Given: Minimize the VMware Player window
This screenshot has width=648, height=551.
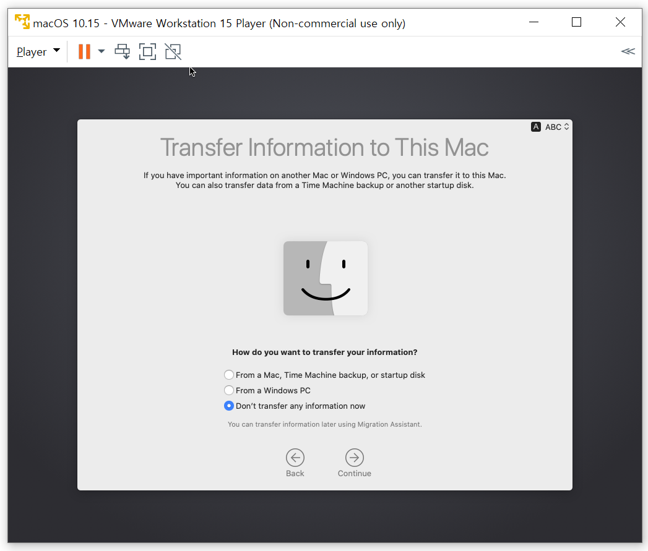Looking at the screenshot, I should (x=533, y=23).
